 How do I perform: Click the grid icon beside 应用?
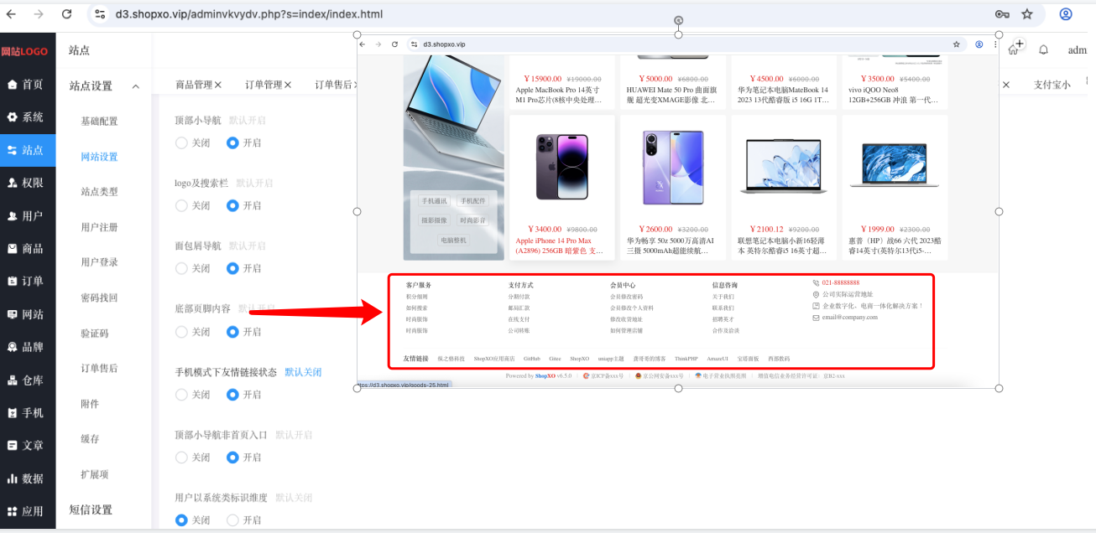pyautogui.click(x=13, y=511)
